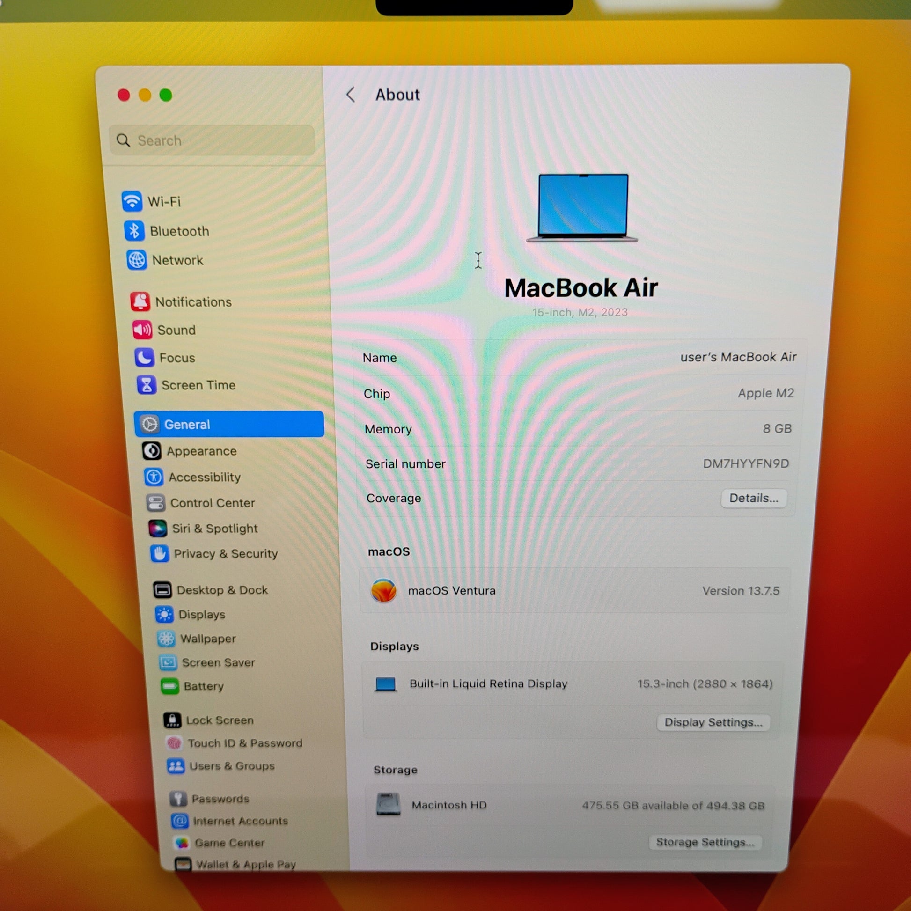Click the 8 GB memory value
This screenshot has width=911, height=911.
pos(777,428)
